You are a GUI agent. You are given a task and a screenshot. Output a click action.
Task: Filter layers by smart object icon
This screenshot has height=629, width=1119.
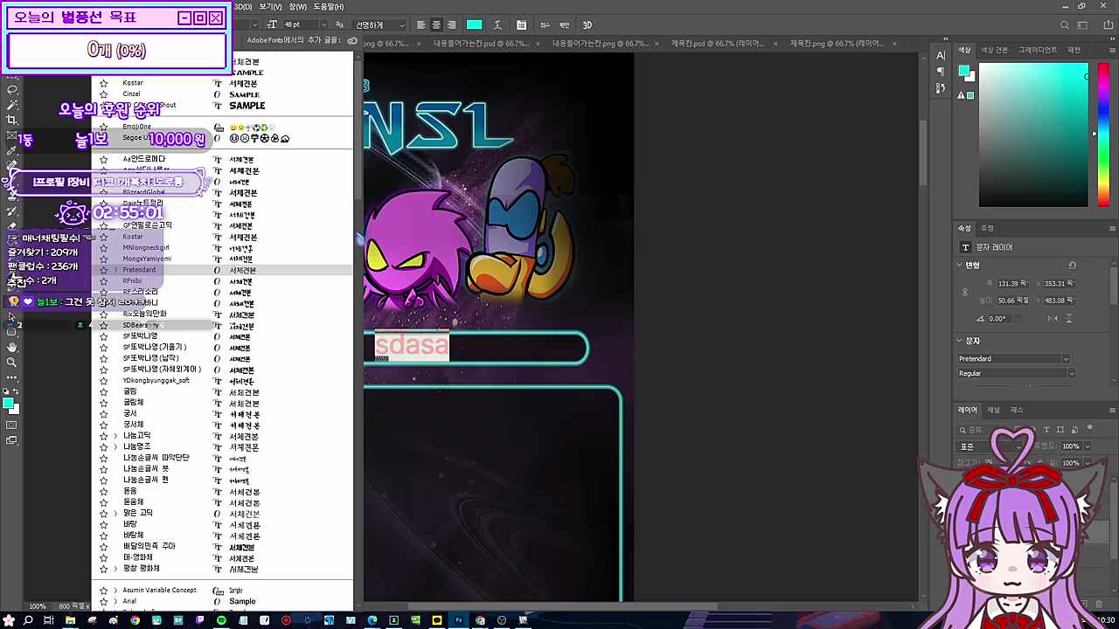click(1074, 430)
